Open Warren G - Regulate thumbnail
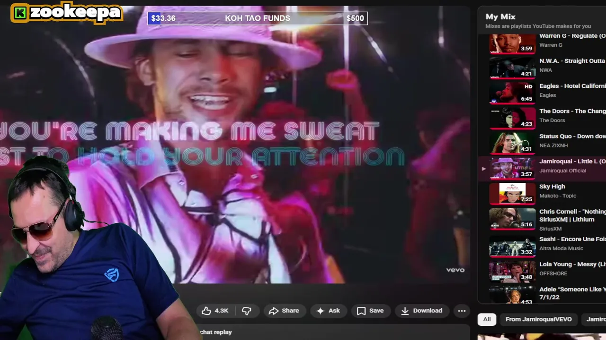This screenshot has width=606, height=340. click(512, 43)
